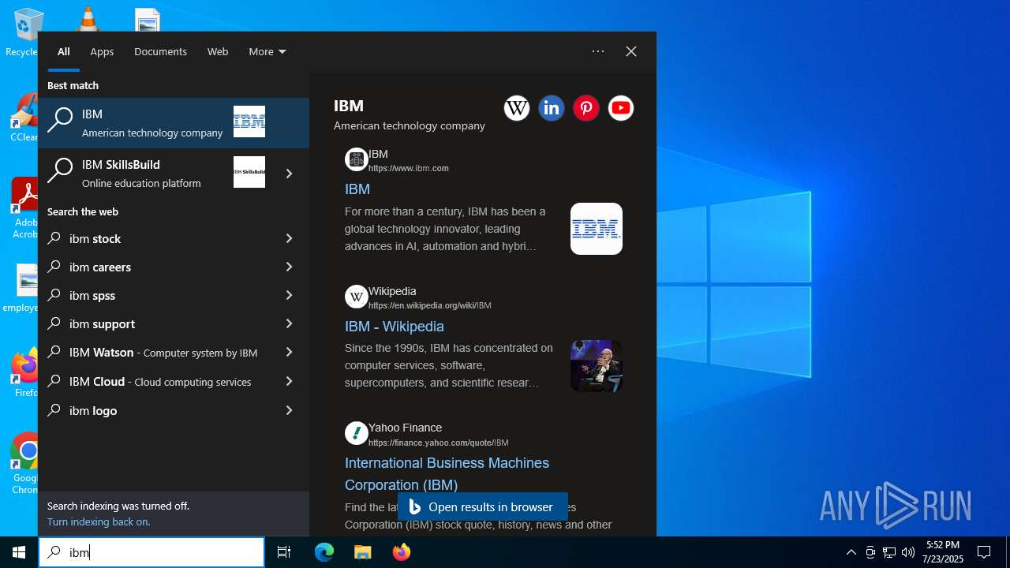Switch to the All tab
This screenshot has height=568, width=1010.
click(x=64, y=51)
